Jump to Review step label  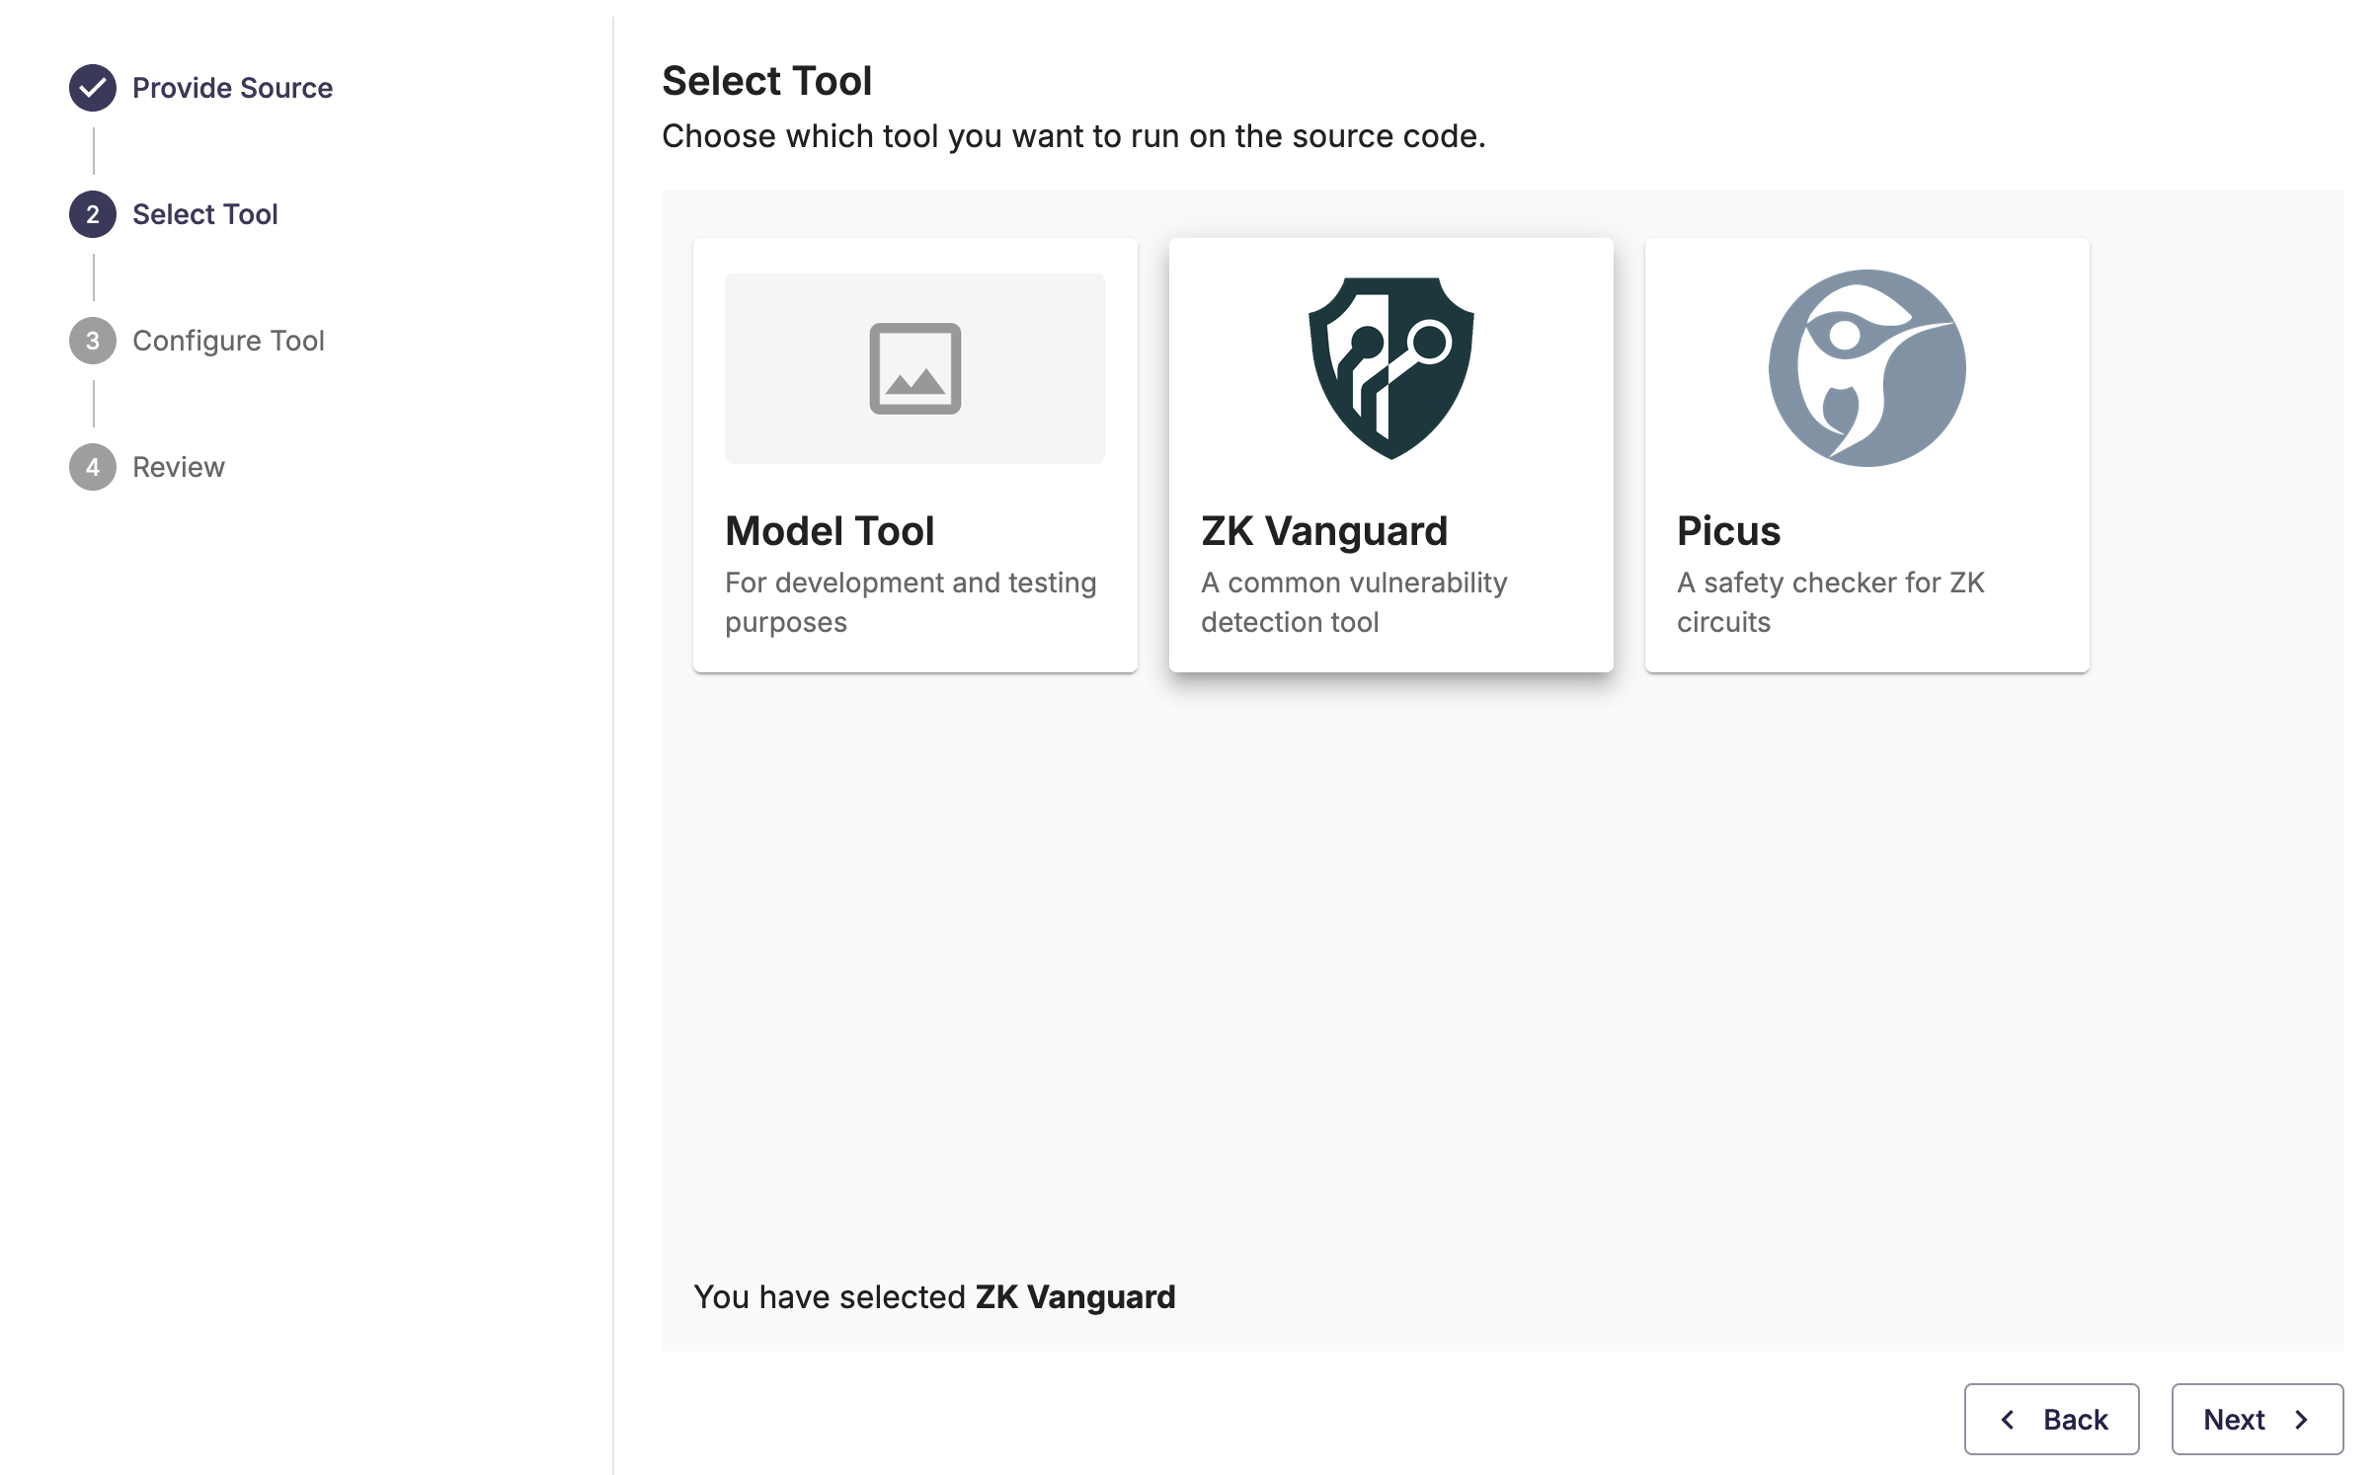pos(179,467)
